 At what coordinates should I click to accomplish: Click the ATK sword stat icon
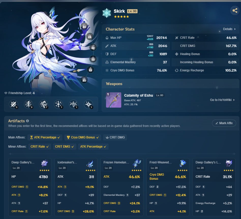pos(107,46)
